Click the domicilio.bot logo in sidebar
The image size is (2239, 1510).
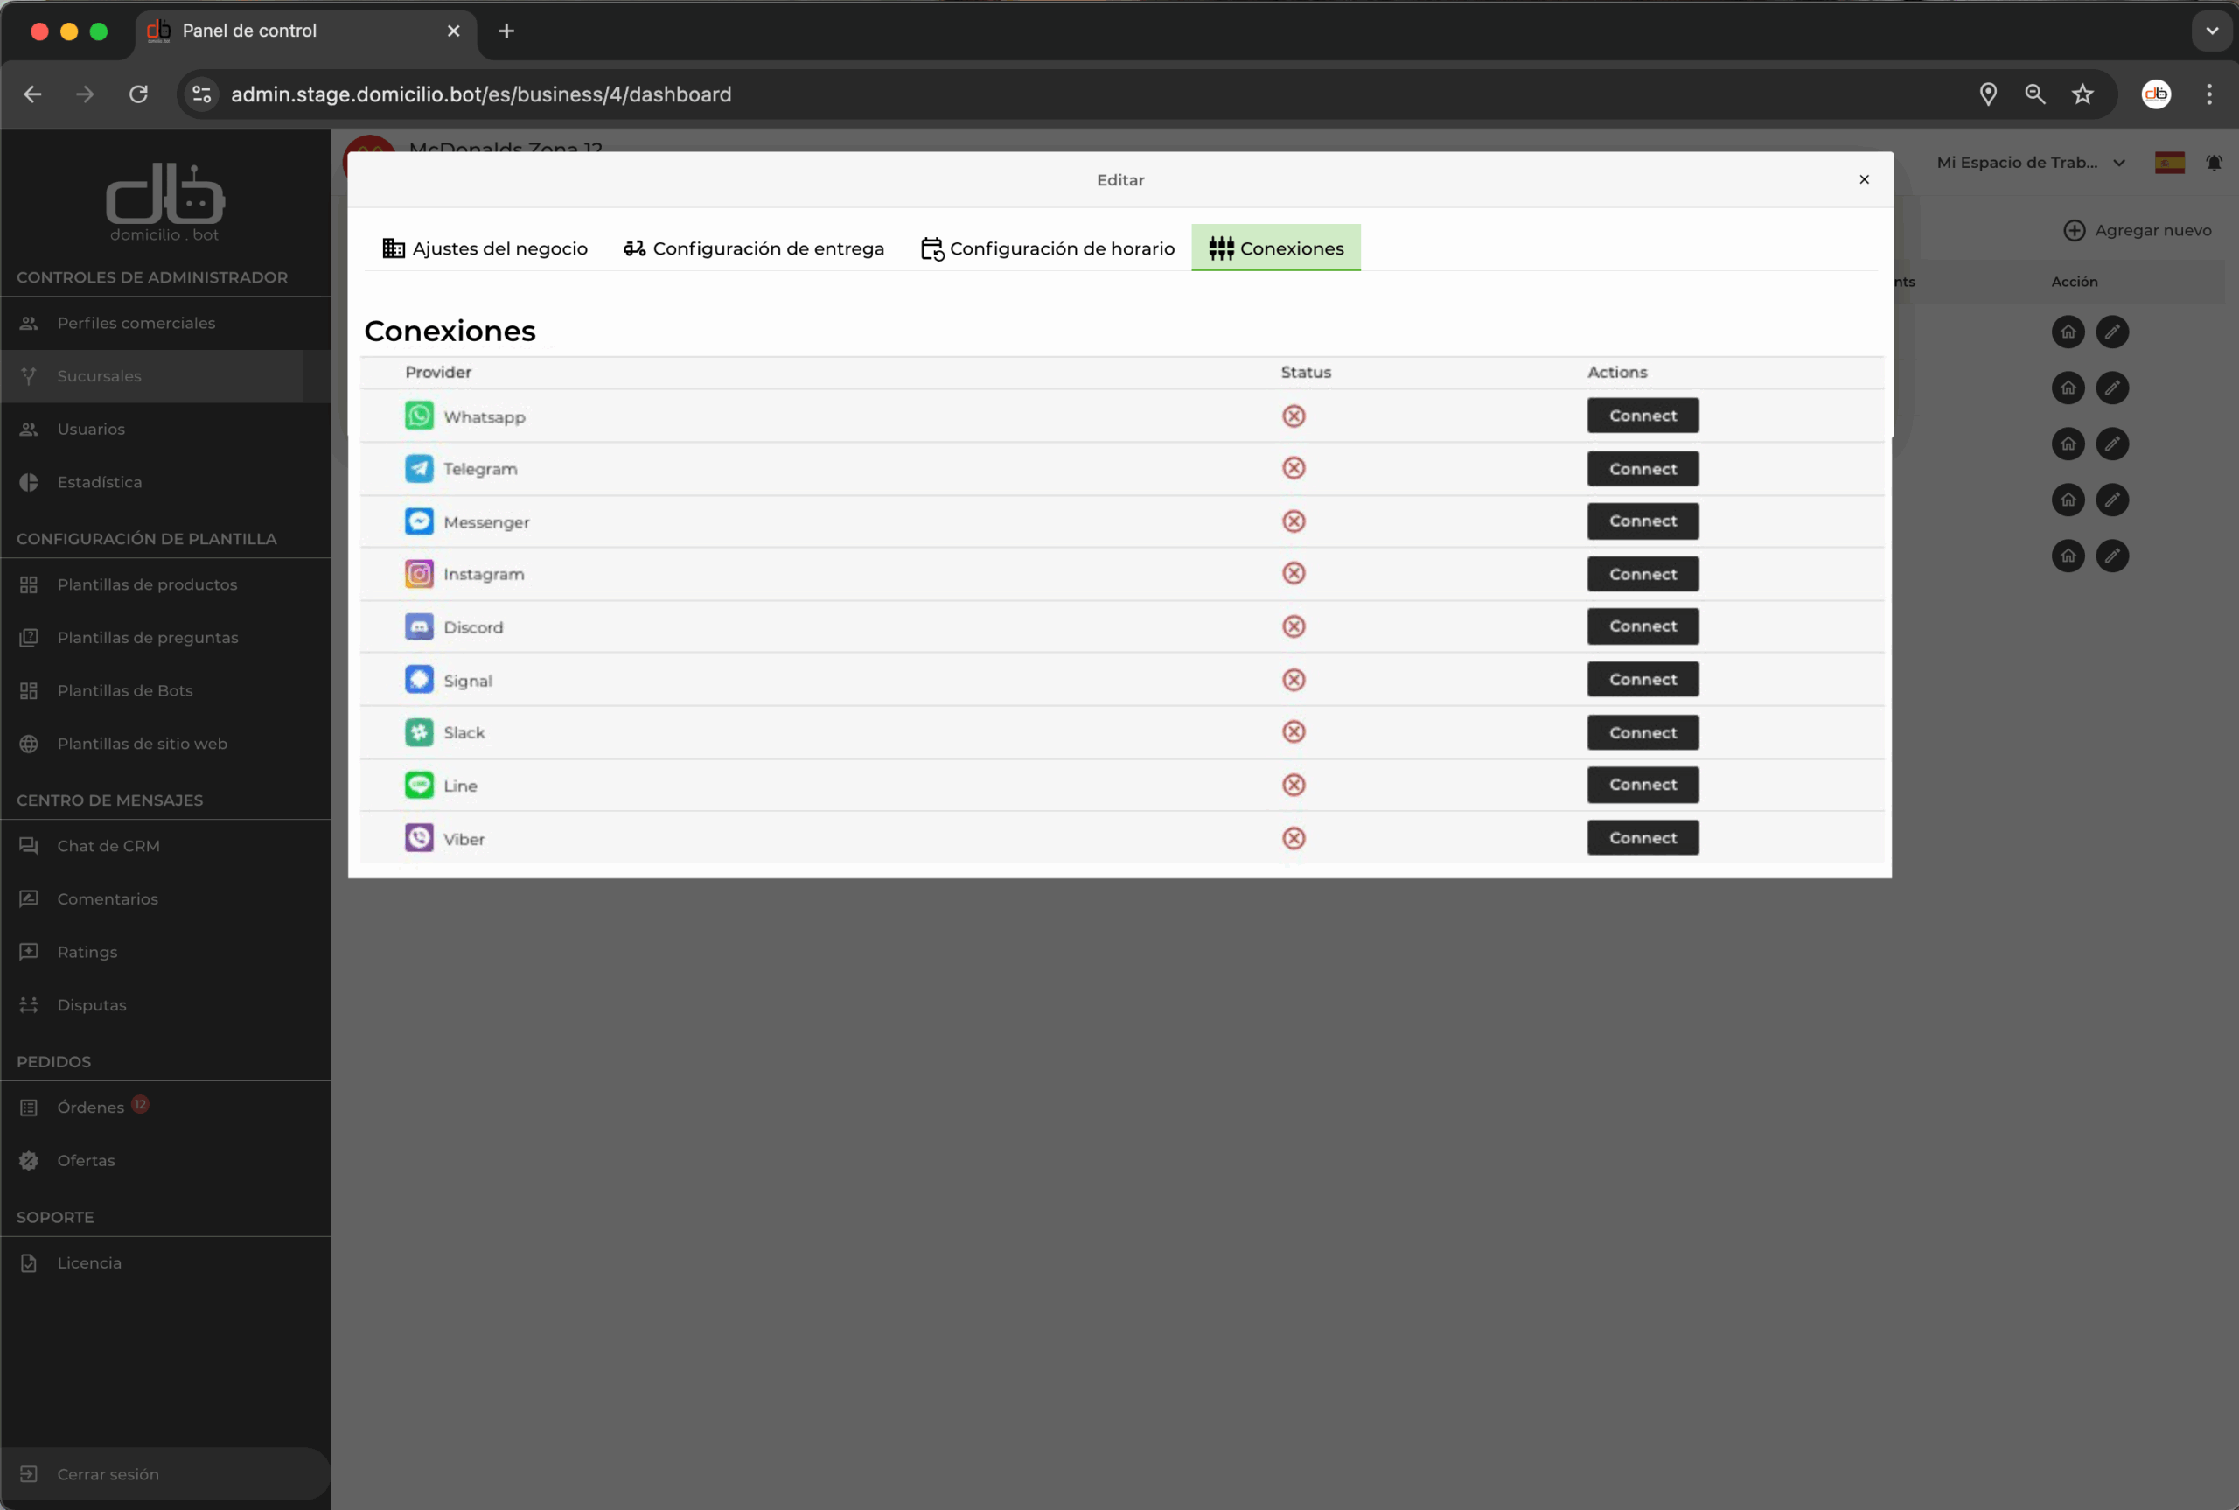pos(164,202)
